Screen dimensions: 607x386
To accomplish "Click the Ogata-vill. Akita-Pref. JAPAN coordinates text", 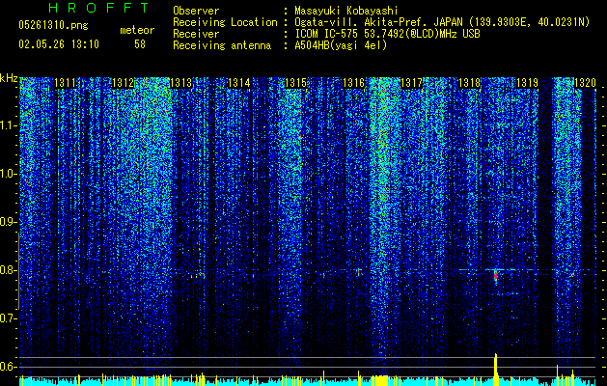I will pyautogui.click(x=442, y=22).
